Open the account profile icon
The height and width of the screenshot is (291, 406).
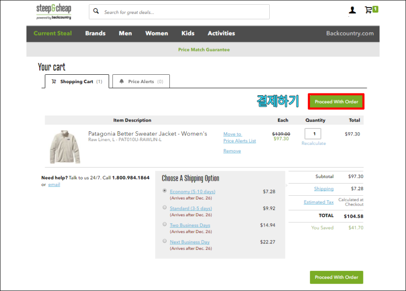click(x=352, y=10)
